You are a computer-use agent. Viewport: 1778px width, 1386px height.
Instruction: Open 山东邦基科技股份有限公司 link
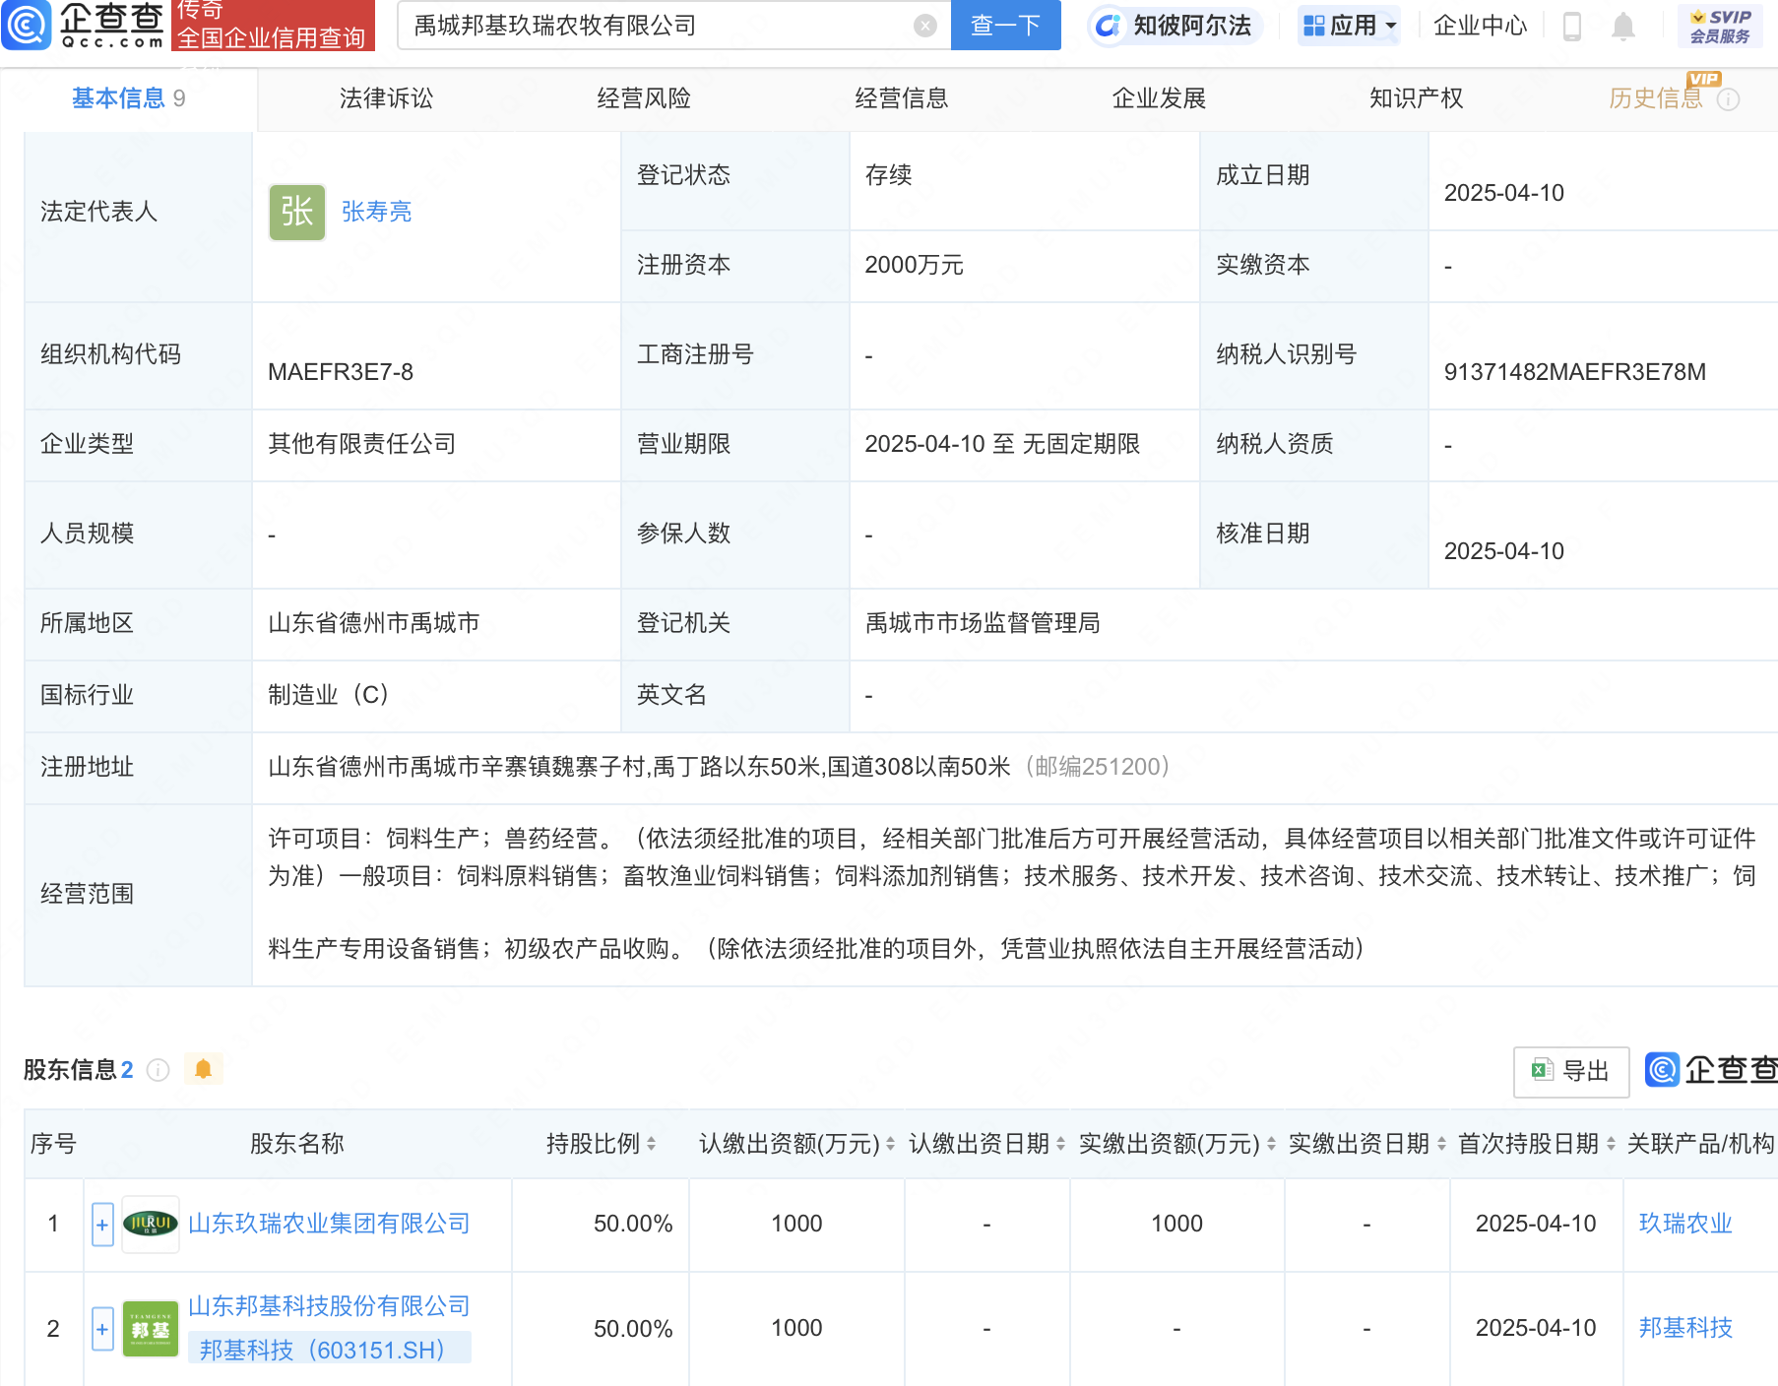coord(329,1306)
